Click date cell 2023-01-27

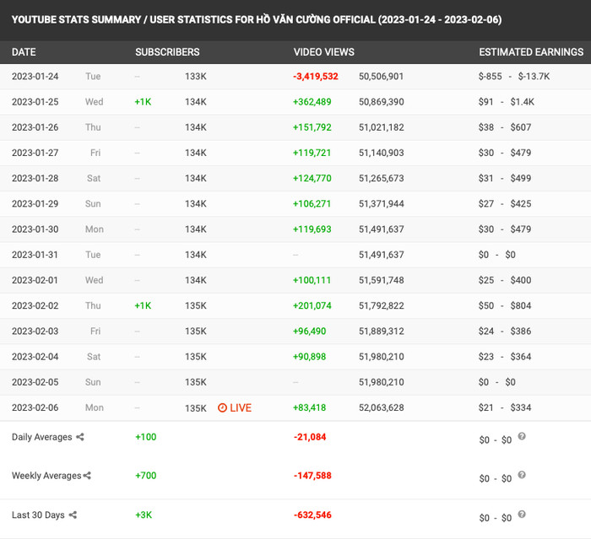click(x=35, y=153)
